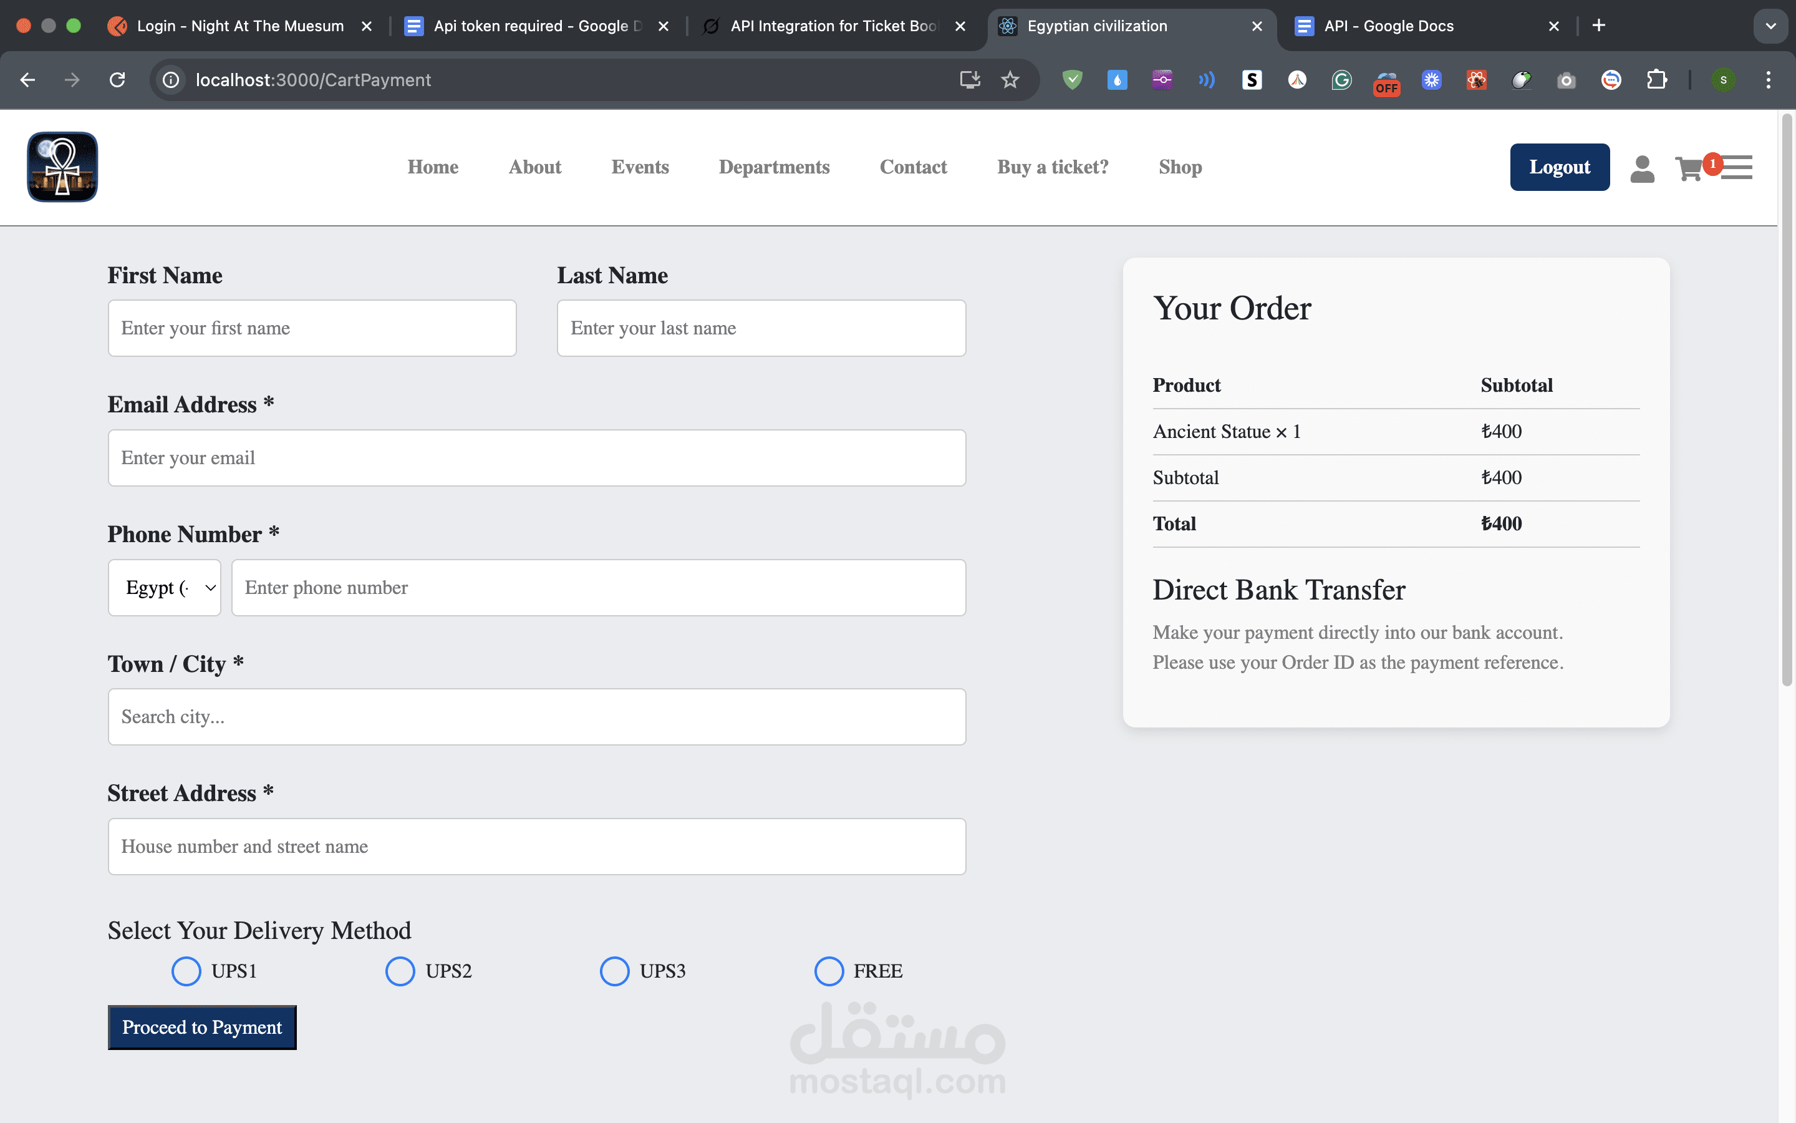Switch to Login - Night At The Museum tab

pyautogui.click(x=239, y=26)
